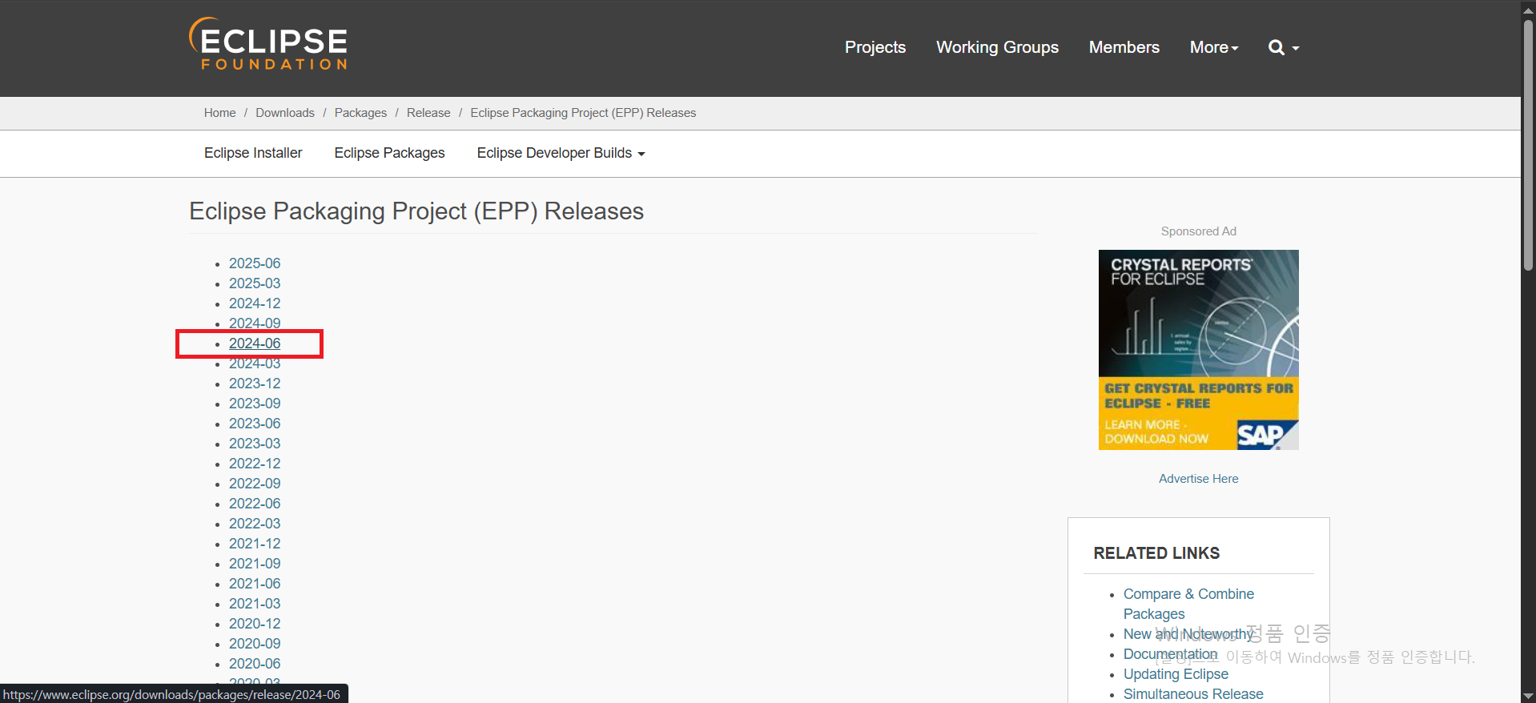The image size is (1536, 703).
Task: Switch to the Eclipse Installer tab
Action: point(253,153)
